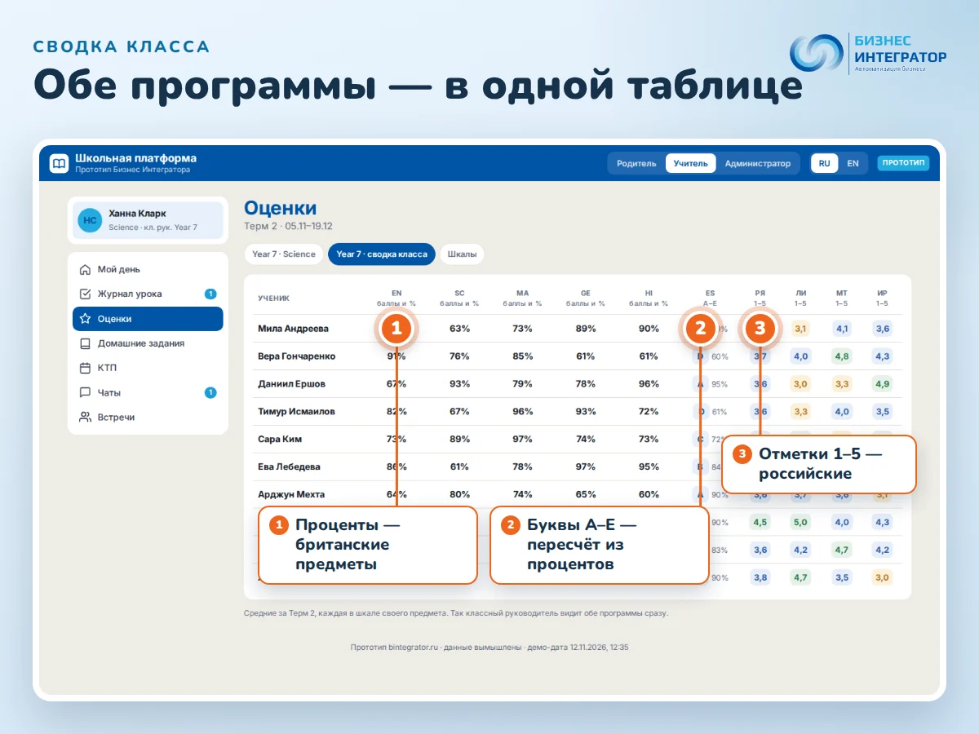Select the Оценки star icon in sidebar

coord(85,319)
